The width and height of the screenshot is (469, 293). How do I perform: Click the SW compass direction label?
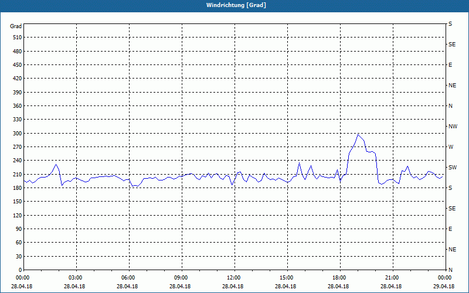453,168
